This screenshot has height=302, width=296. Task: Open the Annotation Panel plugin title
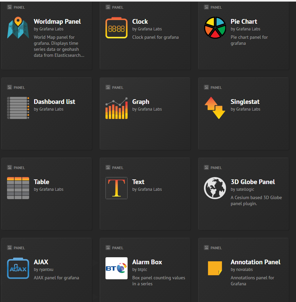(255, 262)
